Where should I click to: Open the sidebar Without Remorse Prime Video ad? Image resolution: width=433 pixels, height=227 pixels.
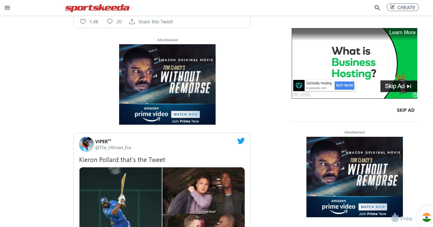click(355, 177)
